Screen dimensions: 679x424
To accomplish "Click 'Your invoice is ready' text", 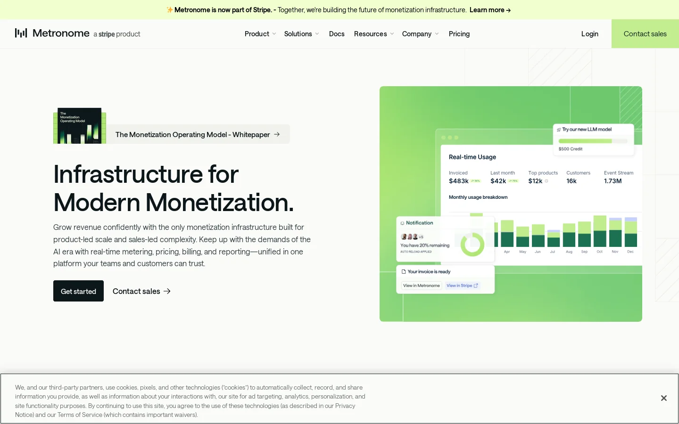I will pyautogui.click(x=429, y=272).
